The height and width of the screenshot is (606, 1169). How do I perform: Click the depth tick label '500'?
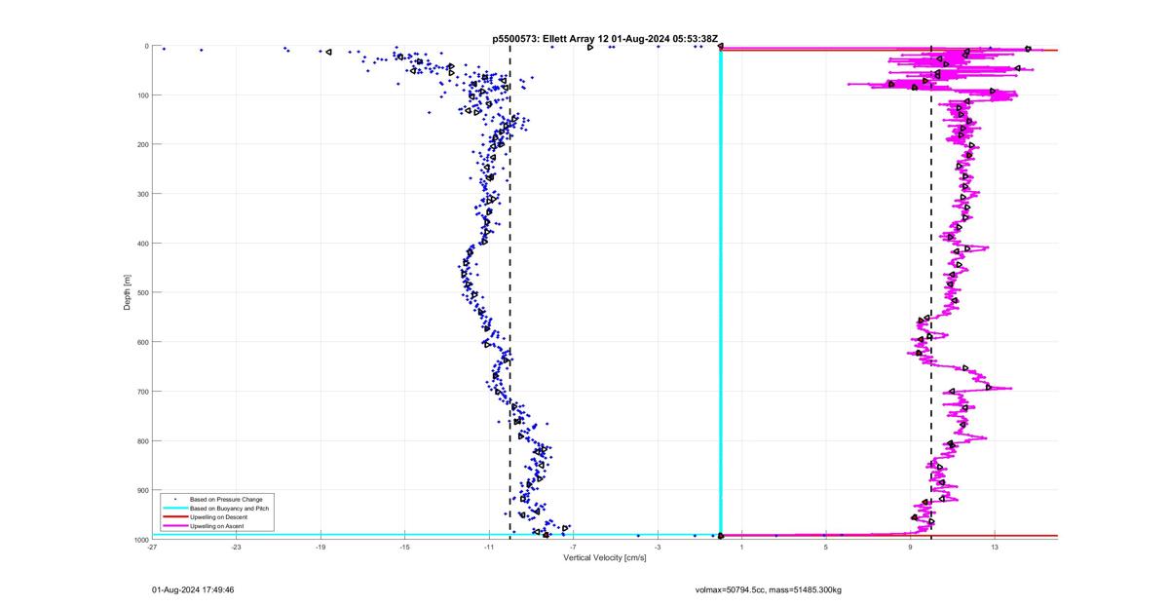[x=141, y=292]
